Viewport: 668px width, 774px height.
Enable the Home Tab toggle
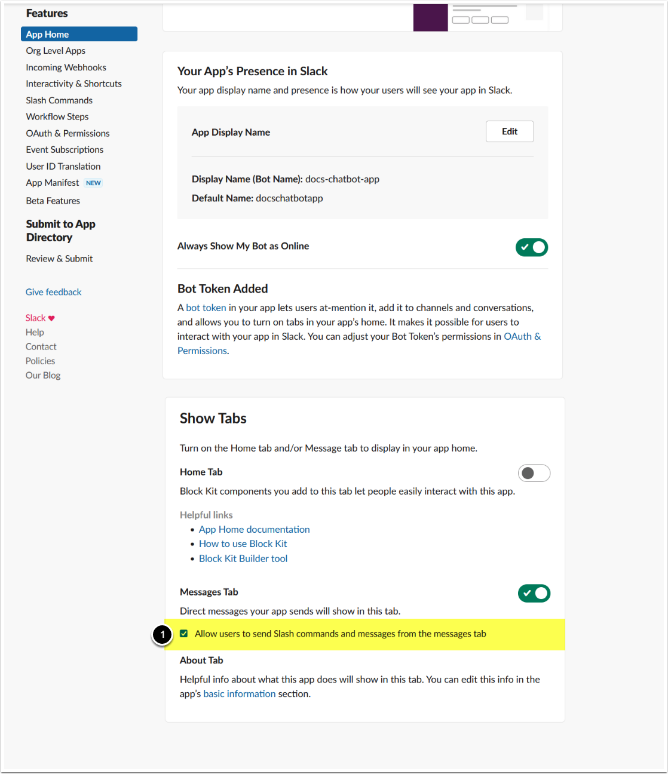coord(534,473)
